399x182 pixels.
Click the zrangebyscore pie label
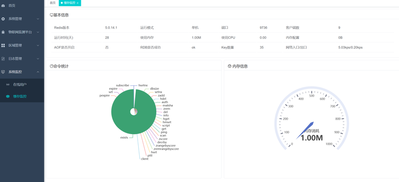tap(166, 146)
